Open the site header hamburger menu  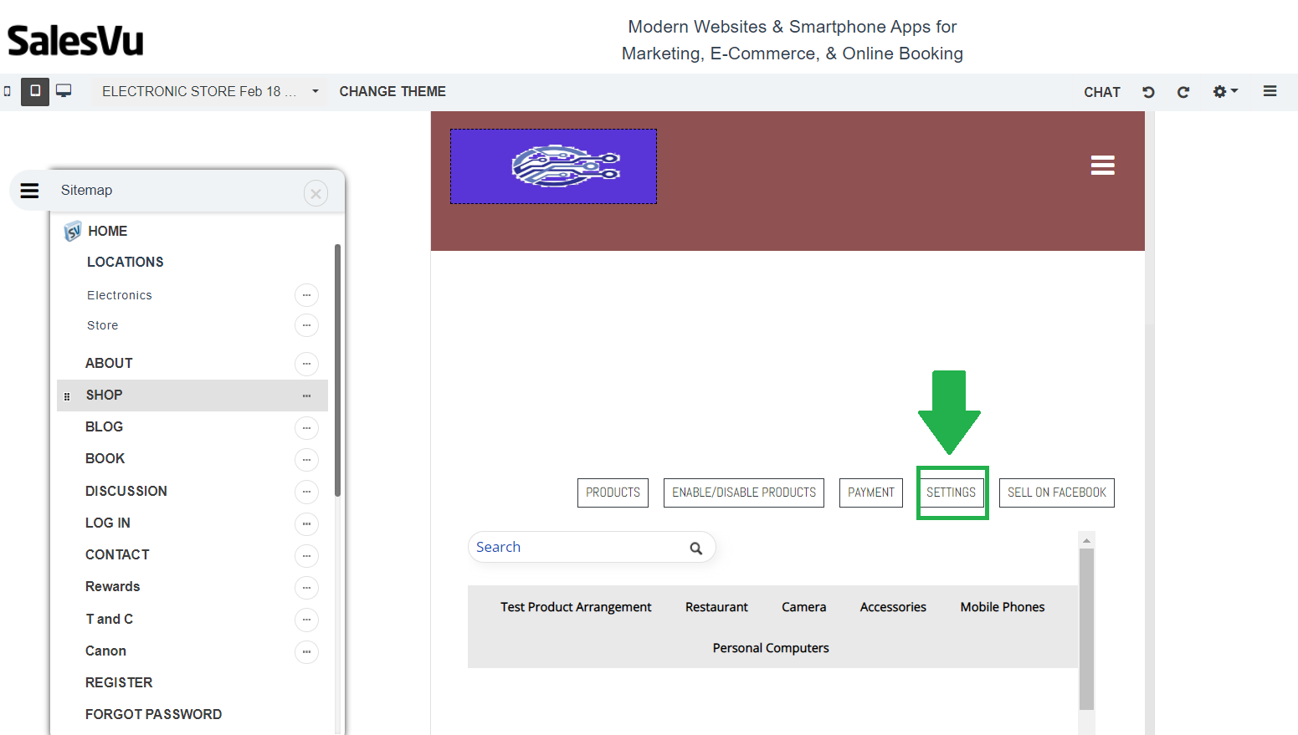pos(1102,166)
